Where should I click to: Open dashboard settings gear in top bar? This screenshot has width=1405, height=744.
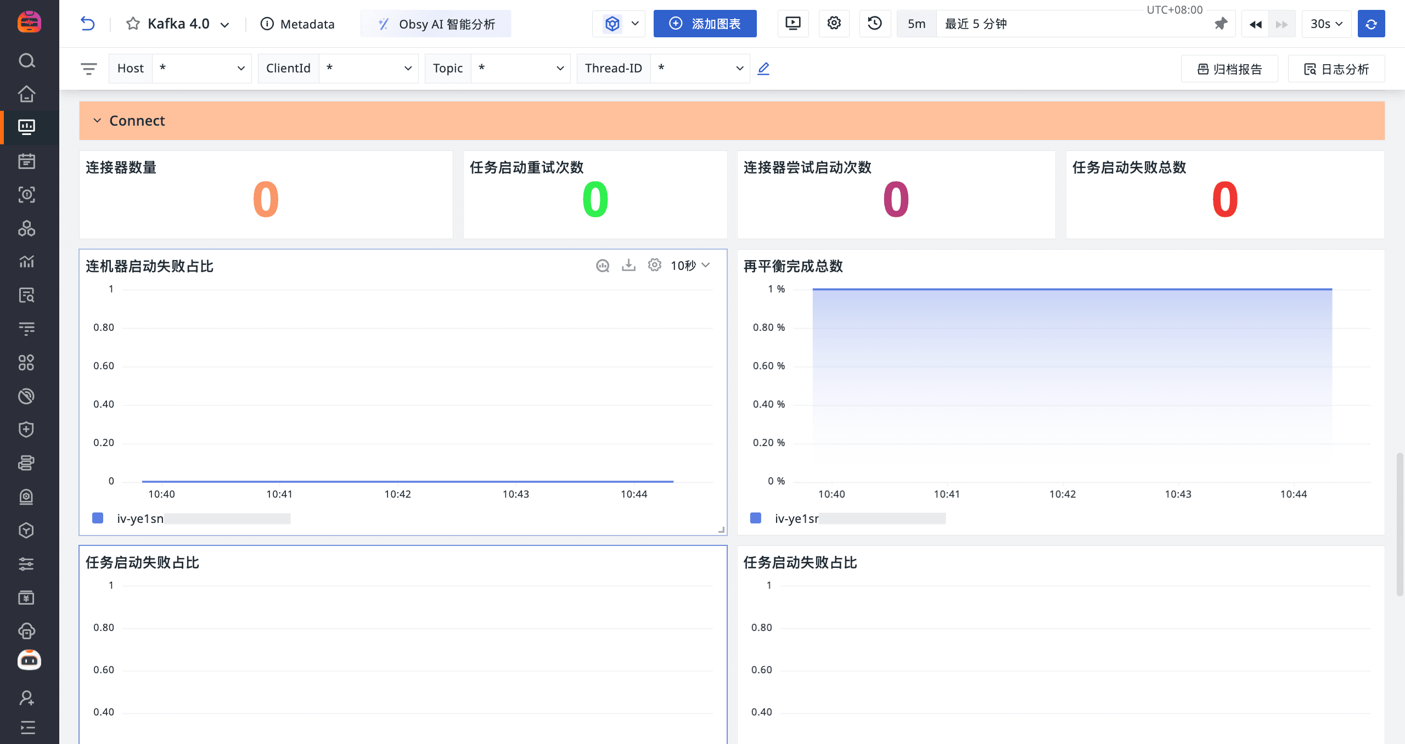point(834,24)
